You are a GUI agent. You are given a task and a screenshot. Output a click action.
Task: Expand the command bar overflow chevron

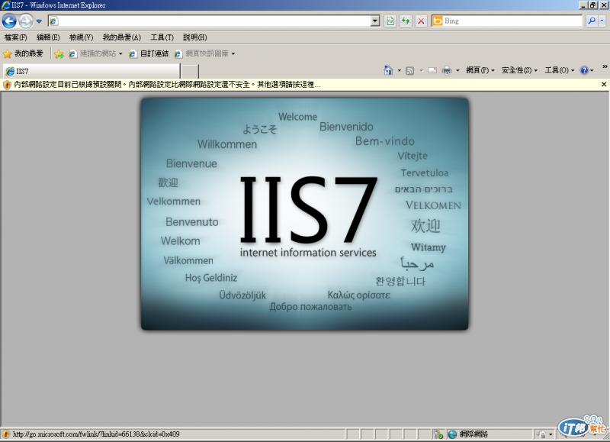(x=605, y=67)
